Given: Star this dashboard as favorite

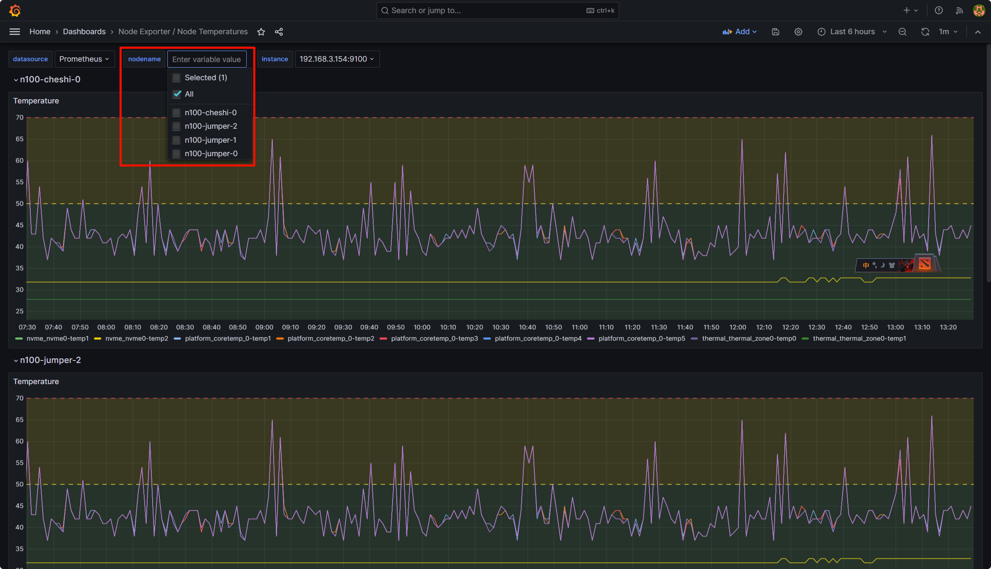Looking at the screenshot, I should pyautogui.click(x=261, y=32).
